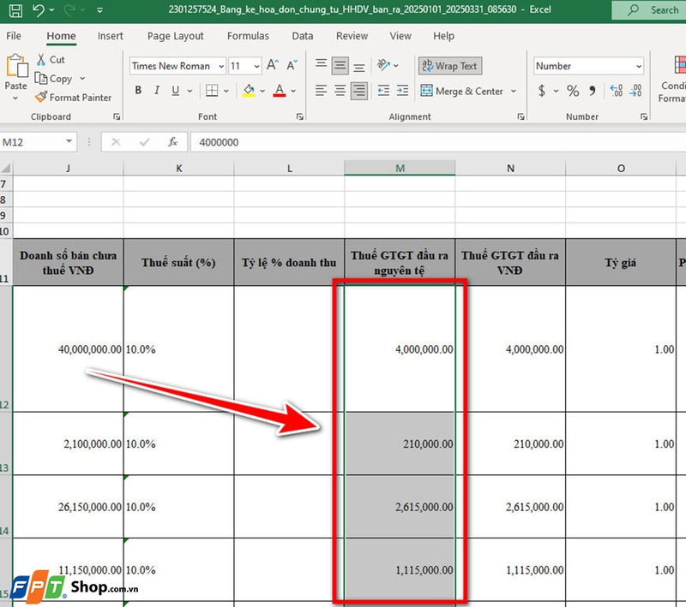
Task: Toggle Underline formatting
Action: pos(173,90)
